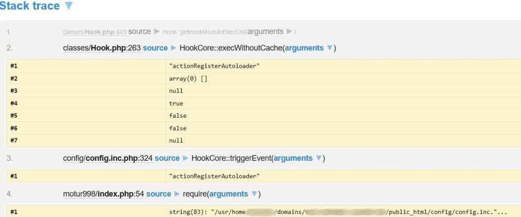Click right arrow after source in Hook.php:449 row
Viewport: 521px width, 217px height.
pyautogui.click(x=156, y=32)
